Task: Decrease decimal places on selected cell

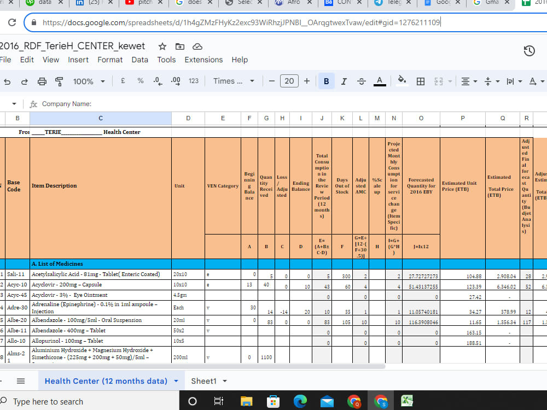Action: 158,81
